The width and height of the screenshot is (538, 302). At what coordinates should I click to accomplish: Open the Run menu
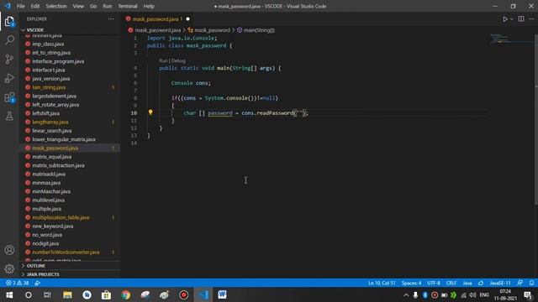[x=107, y=6]
